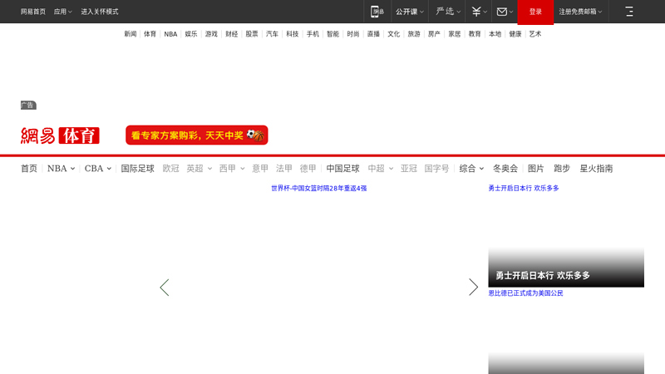Click the red 登录 login button
The width and height of the screenshot is (665, 374).
535,12
